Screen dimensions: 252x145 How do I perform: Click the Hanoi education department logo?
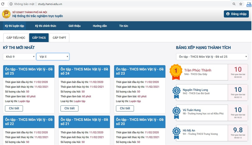pyautogui.click(x=6, y=14)
